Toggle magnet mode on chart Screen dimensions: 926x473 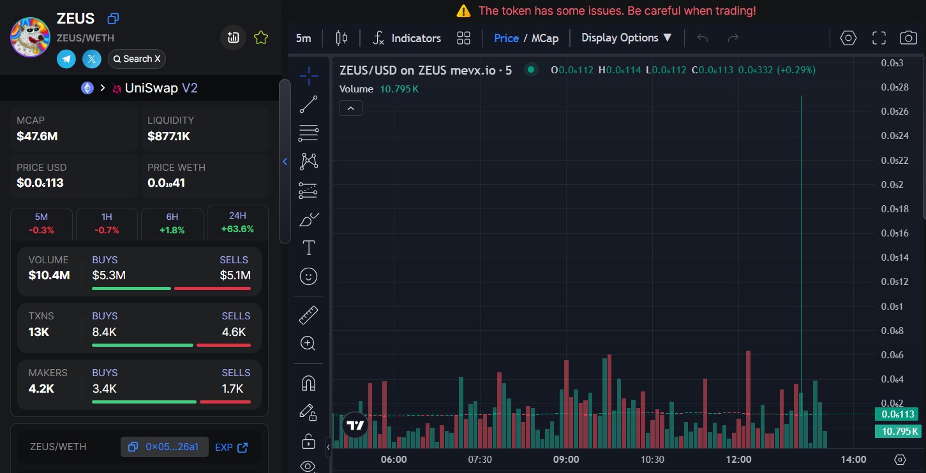click(x=308, y=383)
